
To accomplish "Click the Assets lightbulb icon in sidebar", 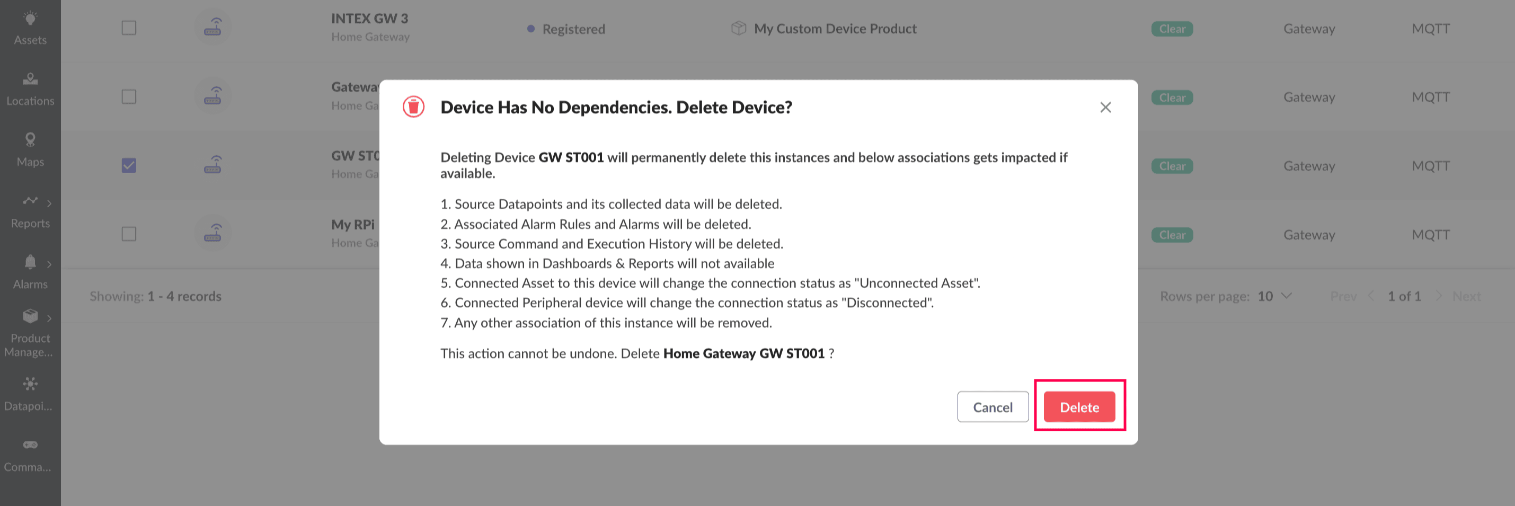I will point(30,19).
